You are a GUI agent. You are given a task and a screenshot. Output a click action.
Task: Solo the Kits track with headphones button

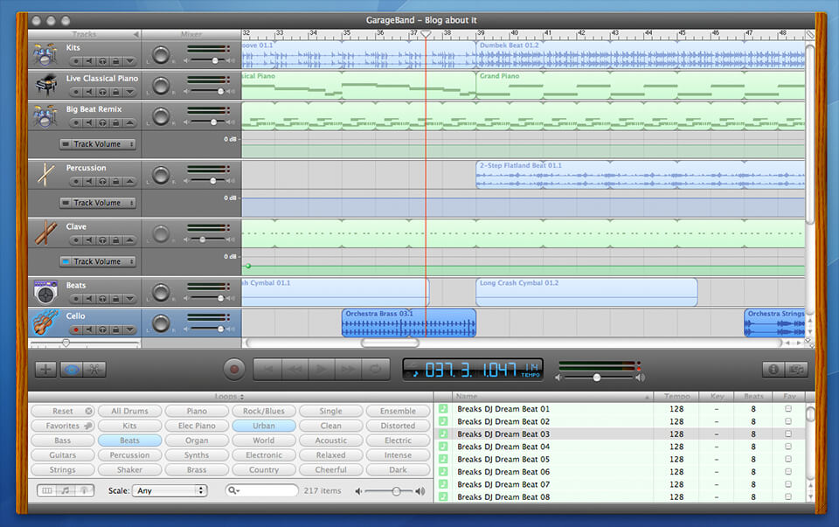coord(102,61)
